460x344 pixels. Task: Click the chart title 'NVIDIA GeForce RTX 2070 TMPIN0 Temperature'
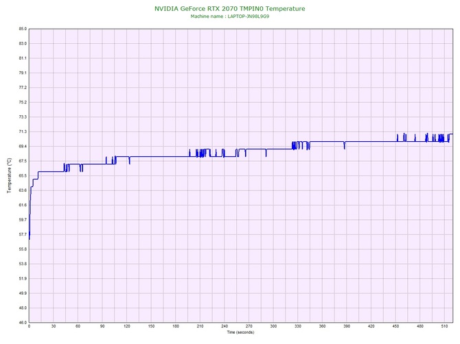tap(230, 8)
